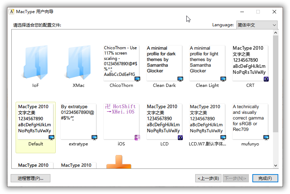Click scrollbar down arrow in profile list

click(x=275, y=166)
